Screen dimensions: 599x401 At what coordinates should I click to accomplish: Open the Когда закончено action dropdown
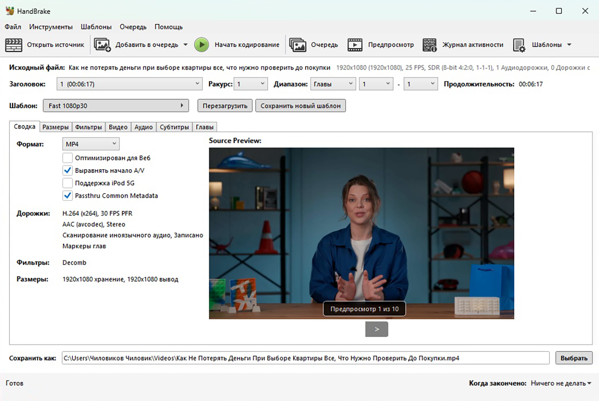tap(561, 383)
